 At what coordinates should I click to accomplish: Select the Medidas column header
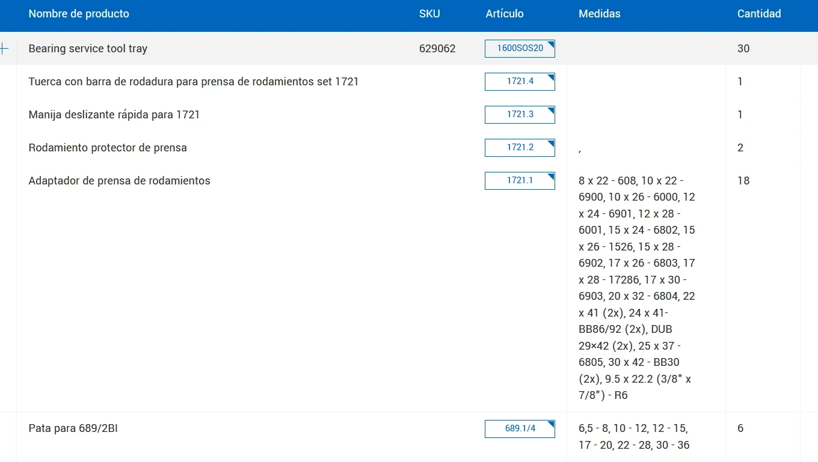[599, 14]
